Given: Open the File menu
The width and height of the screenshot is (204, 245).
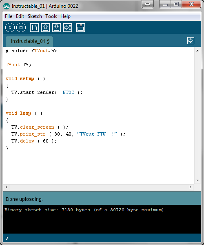Looking at the screenshot, I should 9,16.
